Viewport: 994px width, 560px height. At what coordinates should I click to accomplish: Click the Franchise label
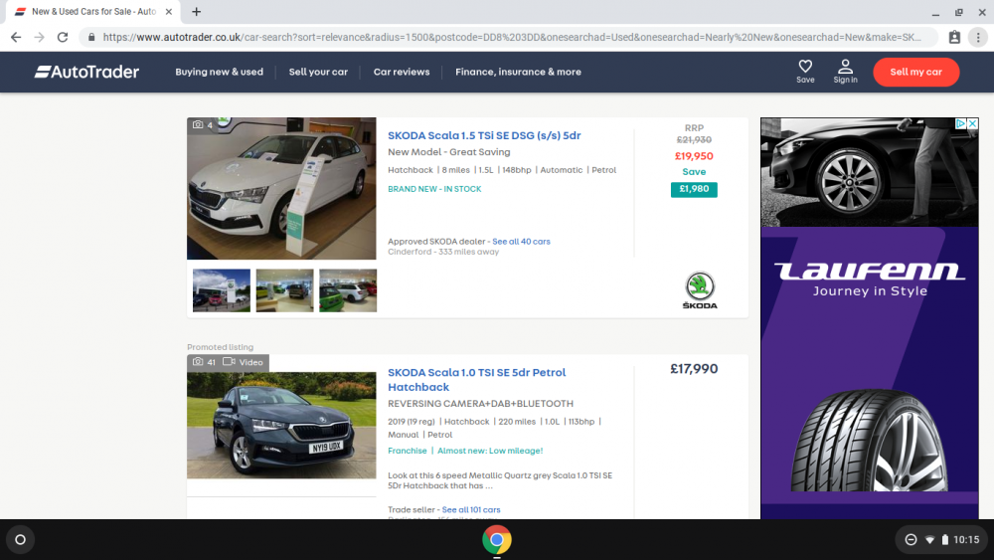coord(407,451)
